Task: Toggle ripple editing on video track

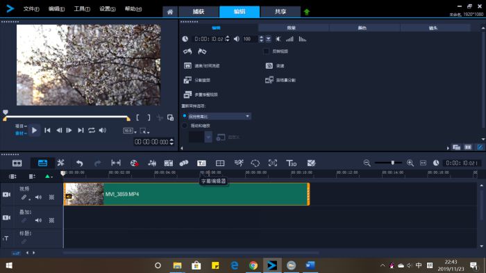Action: tap(24, 197)
